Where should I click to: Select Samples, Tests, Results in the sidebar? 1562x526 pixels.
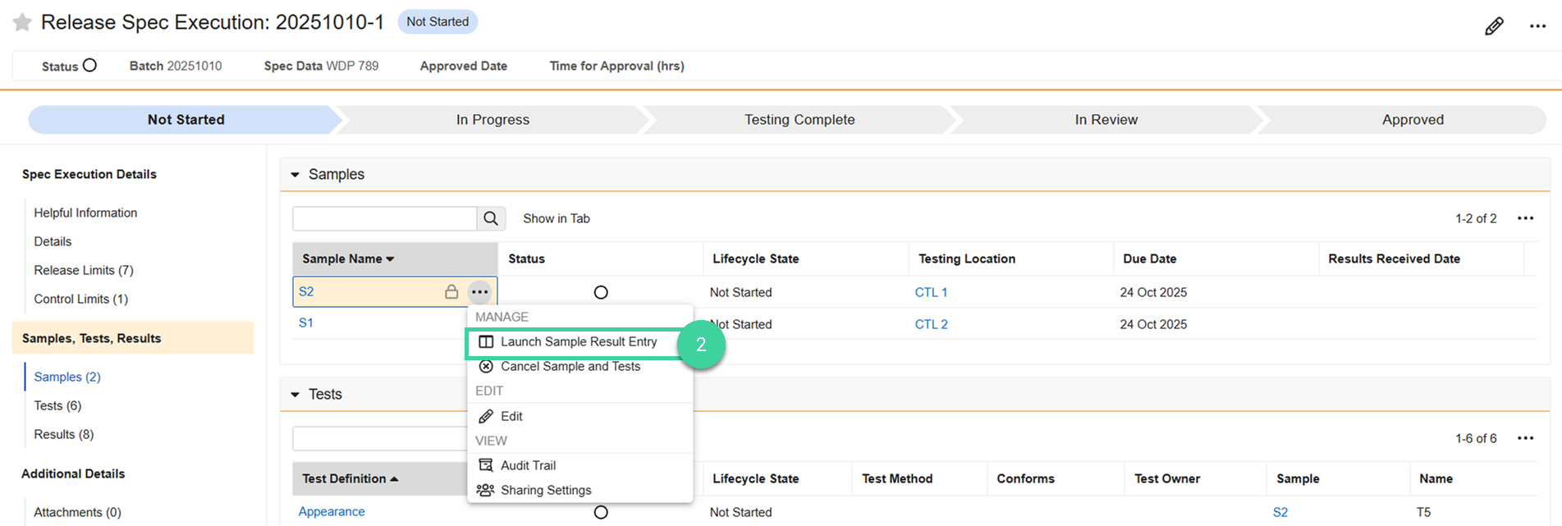pyautogui.click(x=133, y=338)
